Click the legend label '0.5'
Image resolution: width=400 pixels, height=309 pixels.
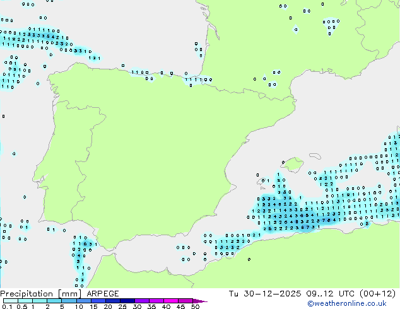22,306
